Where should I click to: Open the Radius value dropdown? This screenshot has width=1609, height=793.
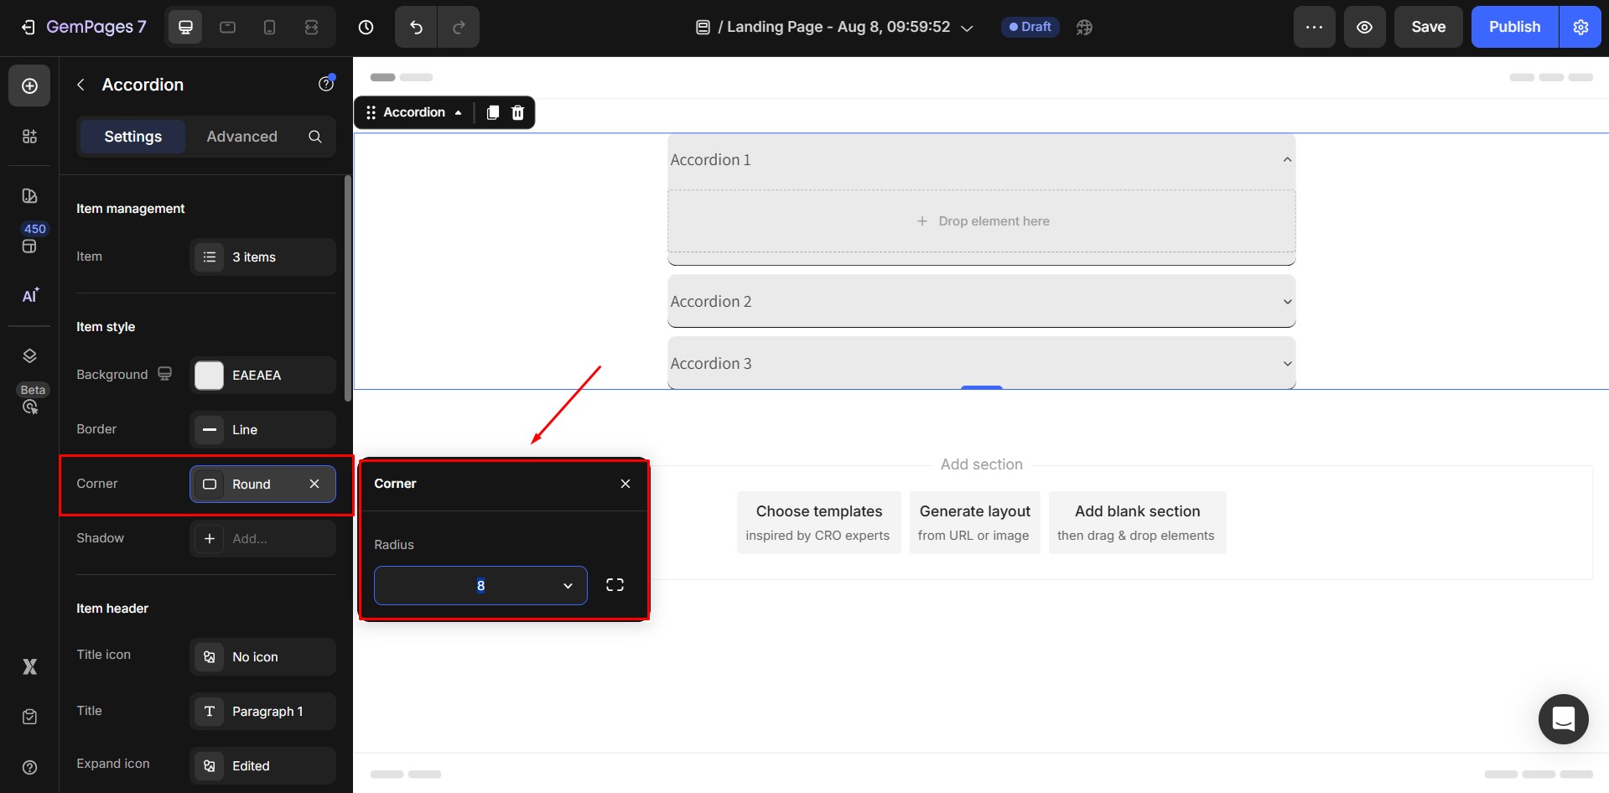pyautogui.click(x=568, y=586)
